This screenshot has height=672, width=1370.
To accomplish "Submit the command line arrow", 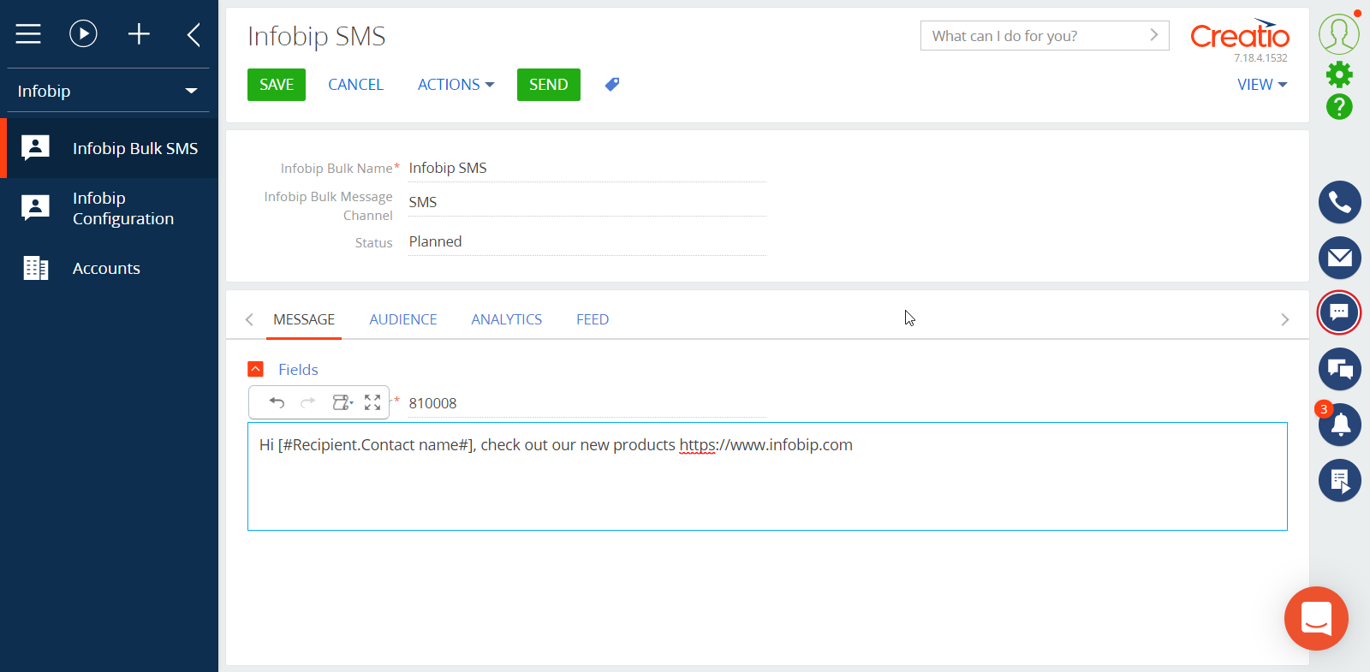I will pos(1153,35).
